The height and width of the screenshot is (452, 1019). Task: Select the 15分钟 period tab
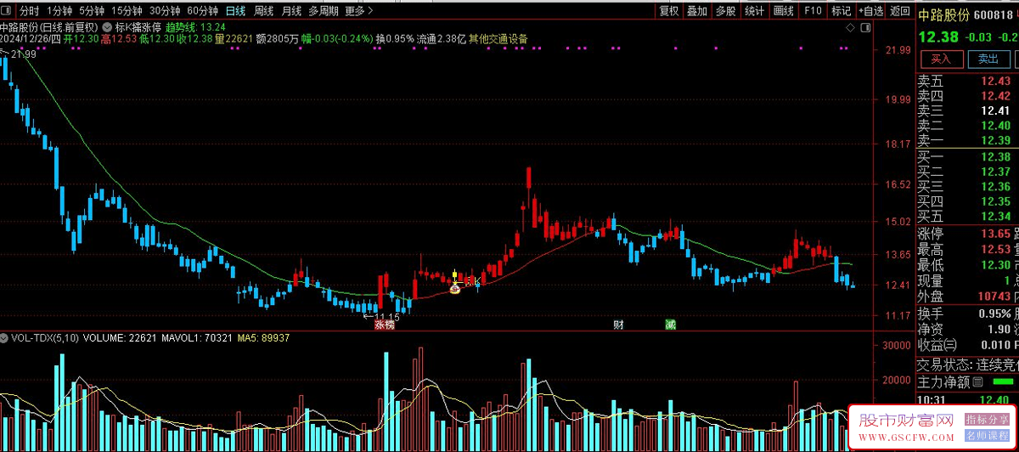127,11
